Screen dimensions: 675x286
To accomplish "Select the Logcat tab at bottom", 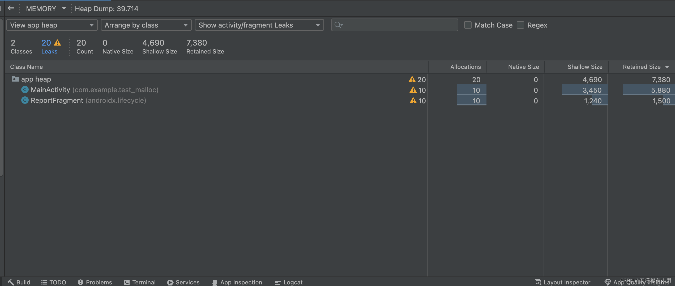I will (293, 282).
